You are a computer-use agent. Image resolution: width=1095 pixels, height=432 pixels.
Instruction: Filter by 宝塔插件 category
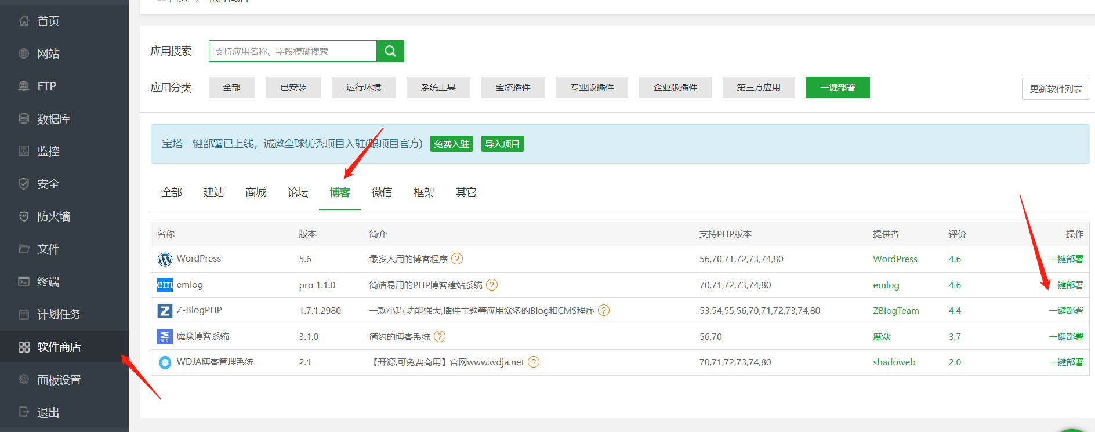513,87
